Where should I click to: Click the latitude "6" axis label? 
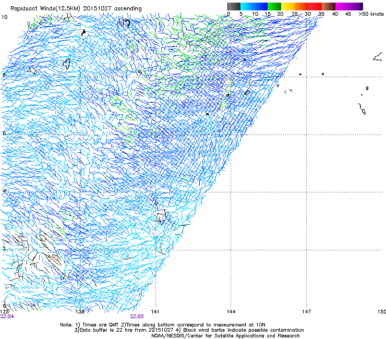4,133
